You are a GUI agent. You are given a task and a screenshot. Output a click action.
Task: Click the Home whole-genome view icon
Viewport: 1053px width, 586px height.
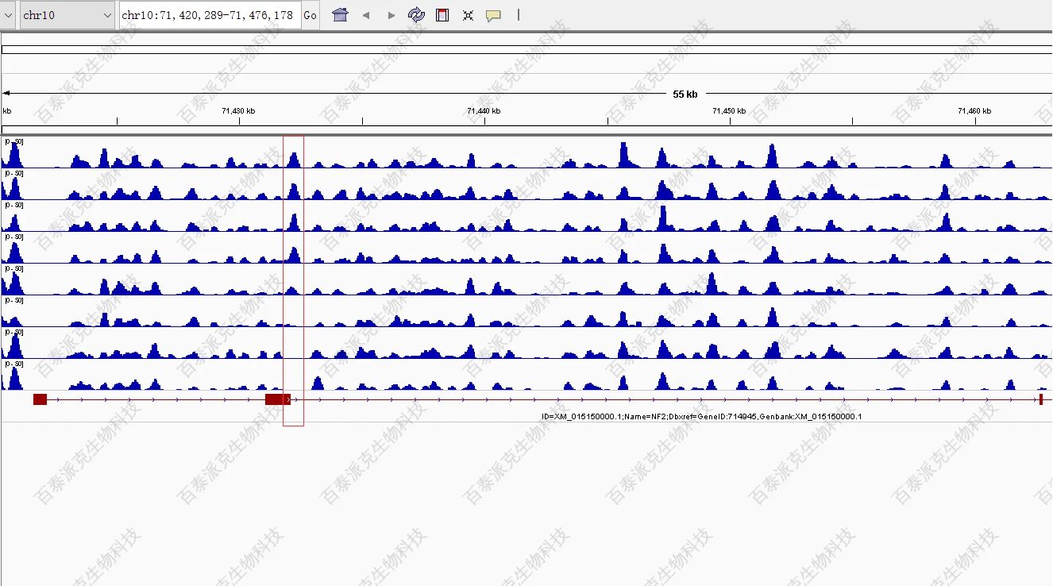341,15
